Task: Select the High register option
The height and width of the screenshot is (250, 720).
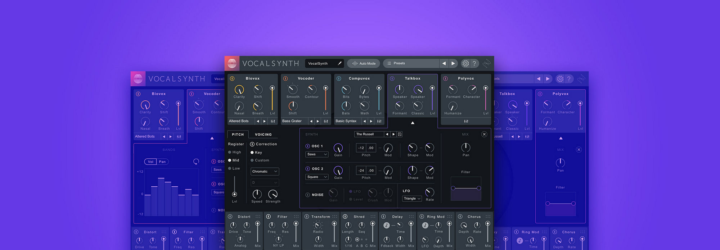Action: [234, 152]
